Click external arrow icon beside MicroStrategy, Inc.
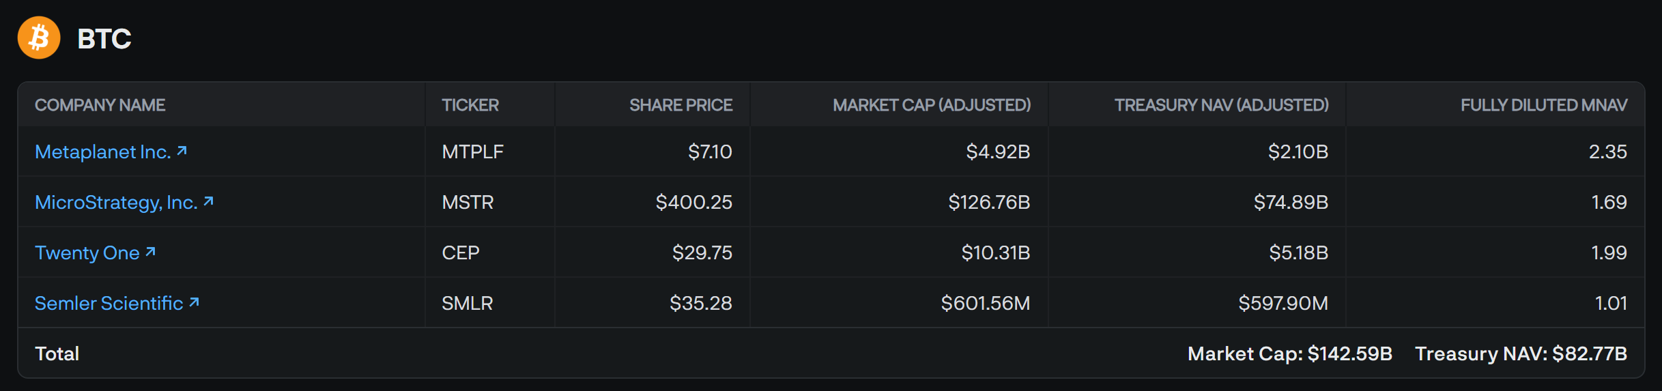This screenshot has width=1662, height=391. click(209, 201)
